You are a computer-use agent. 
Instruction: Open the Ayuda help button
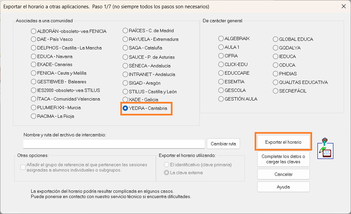[283, 187]
